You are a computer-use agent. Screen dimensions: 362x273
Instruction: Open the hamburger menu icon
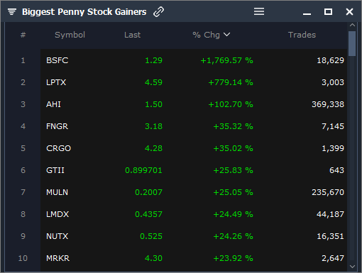(259, 11)
